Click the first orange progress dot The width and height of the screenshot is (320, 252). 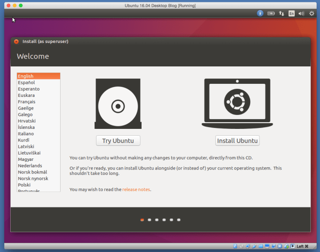[x=142, y=220]
